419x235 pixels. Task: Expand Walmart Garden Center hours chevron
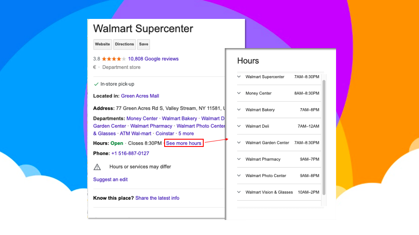(239, 143)
